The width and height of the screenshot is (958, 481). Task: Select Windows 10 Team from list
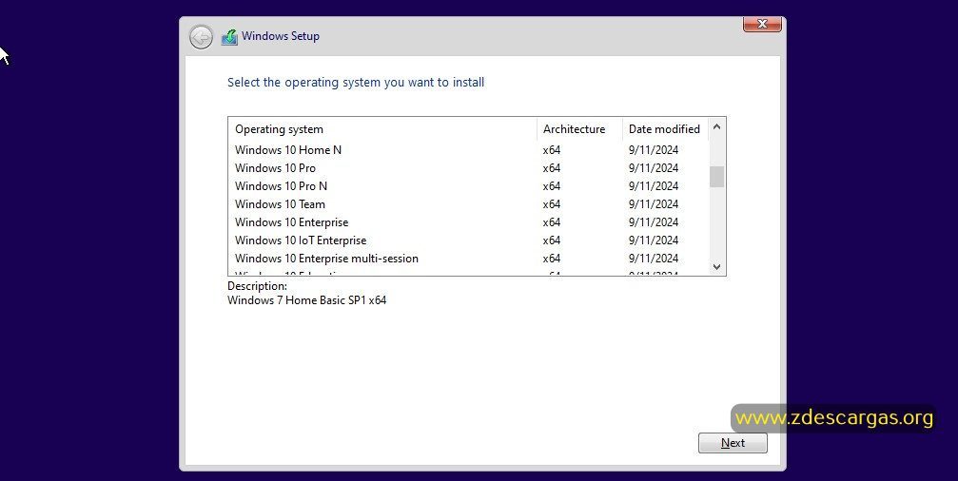(468, 203)
